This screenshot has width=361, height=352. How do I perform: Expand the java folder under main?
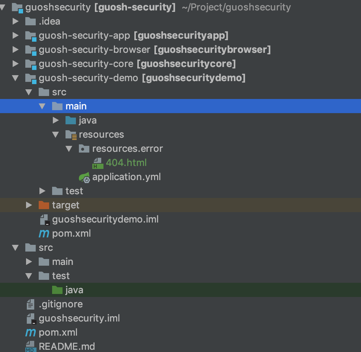pyautogui.click(x=55, y=120)
